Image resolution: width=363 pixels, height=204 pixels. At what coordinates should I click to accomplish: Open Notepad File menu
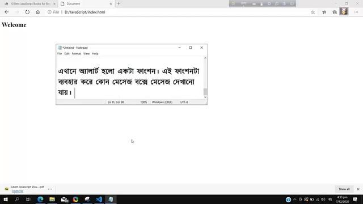[60, 54]
